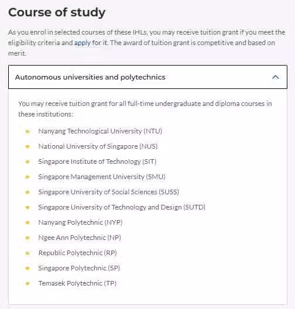Open the 'apply' hyperlink

pyautogui.click(x=83, y=43)
